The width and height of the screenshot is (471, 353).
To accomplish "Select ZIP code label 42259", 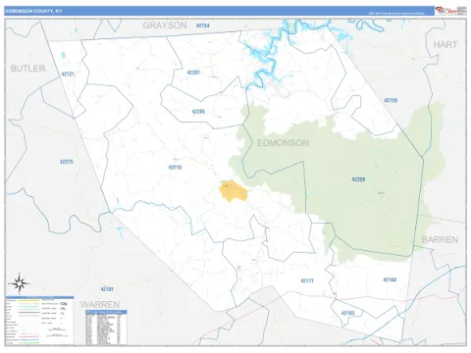I will point(358,179).
